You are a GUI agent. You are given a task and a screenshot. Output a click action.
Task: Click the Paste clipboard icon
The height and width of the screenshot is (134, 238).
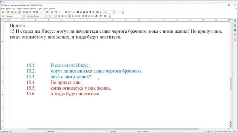pyautogui.click(x=47, y=12)
